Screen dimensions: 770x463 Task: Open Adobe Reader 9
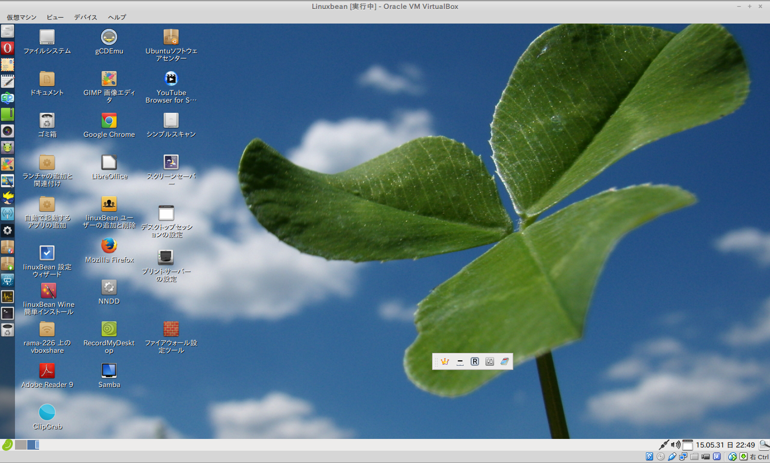(x=47, y=371)
